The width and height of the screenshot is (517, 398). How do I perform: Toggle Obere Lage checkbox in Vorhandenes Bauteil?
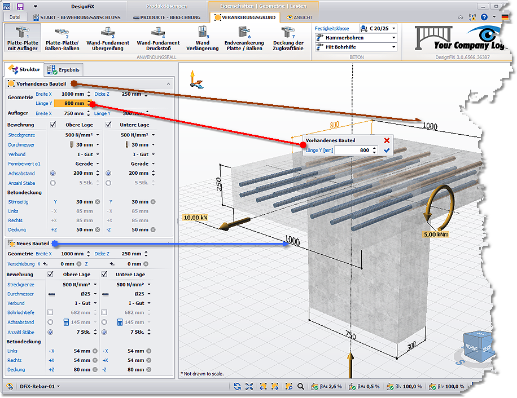point(52,125)
